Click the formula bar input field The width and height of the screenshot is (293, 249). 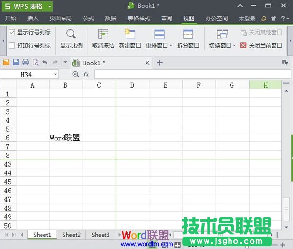pyautogui.click(x=192, y=74)
